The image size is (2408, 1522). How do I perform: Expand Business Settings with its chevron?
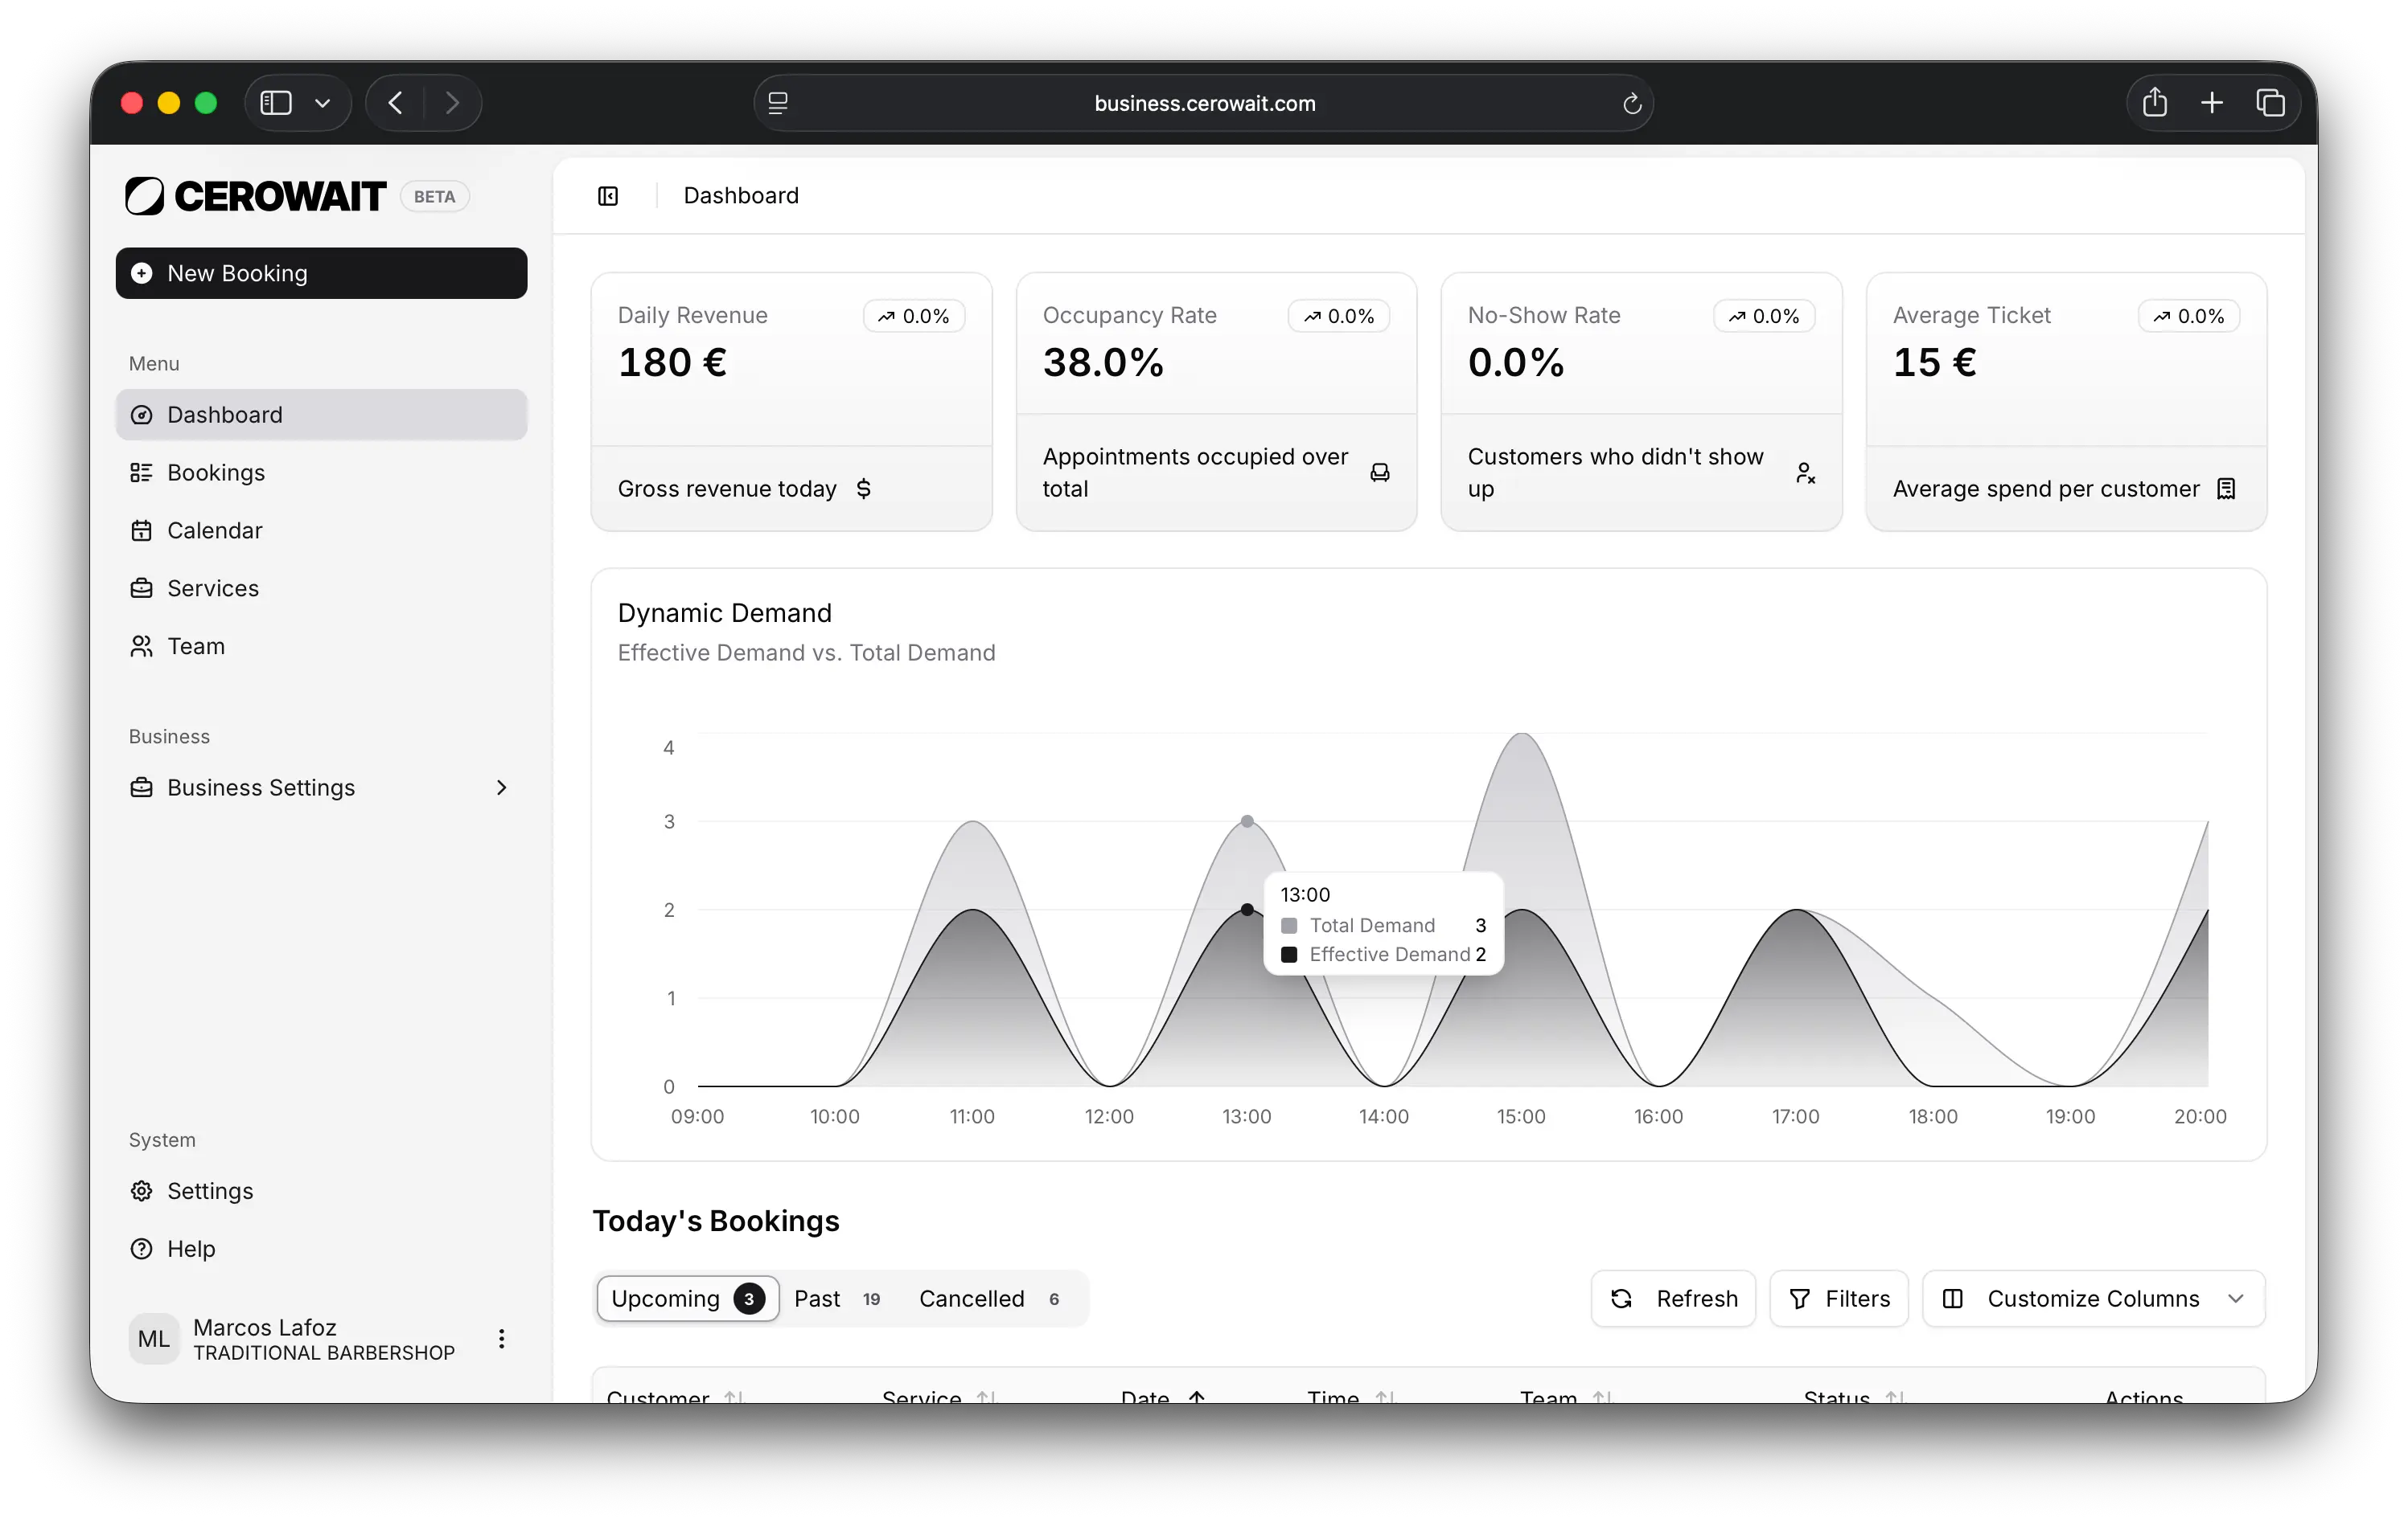[501, 788]
